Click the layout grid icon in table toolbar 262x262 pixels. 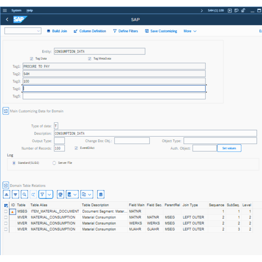(101, 194)
